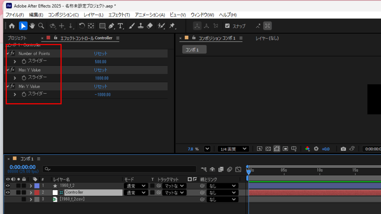
Task: Take a snapshot with camera icon
Action: pyautogui.click(x=343, y=149)
